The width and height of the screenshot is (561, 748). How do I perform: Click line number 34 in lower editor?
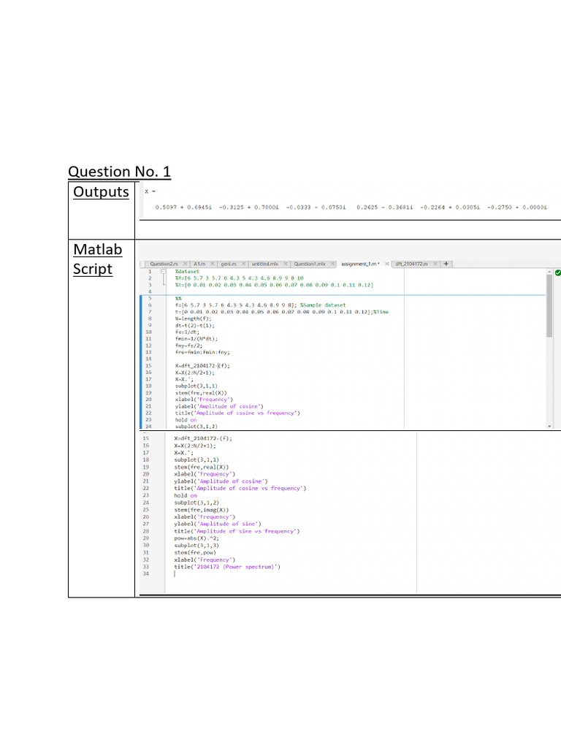coord(146,574)
